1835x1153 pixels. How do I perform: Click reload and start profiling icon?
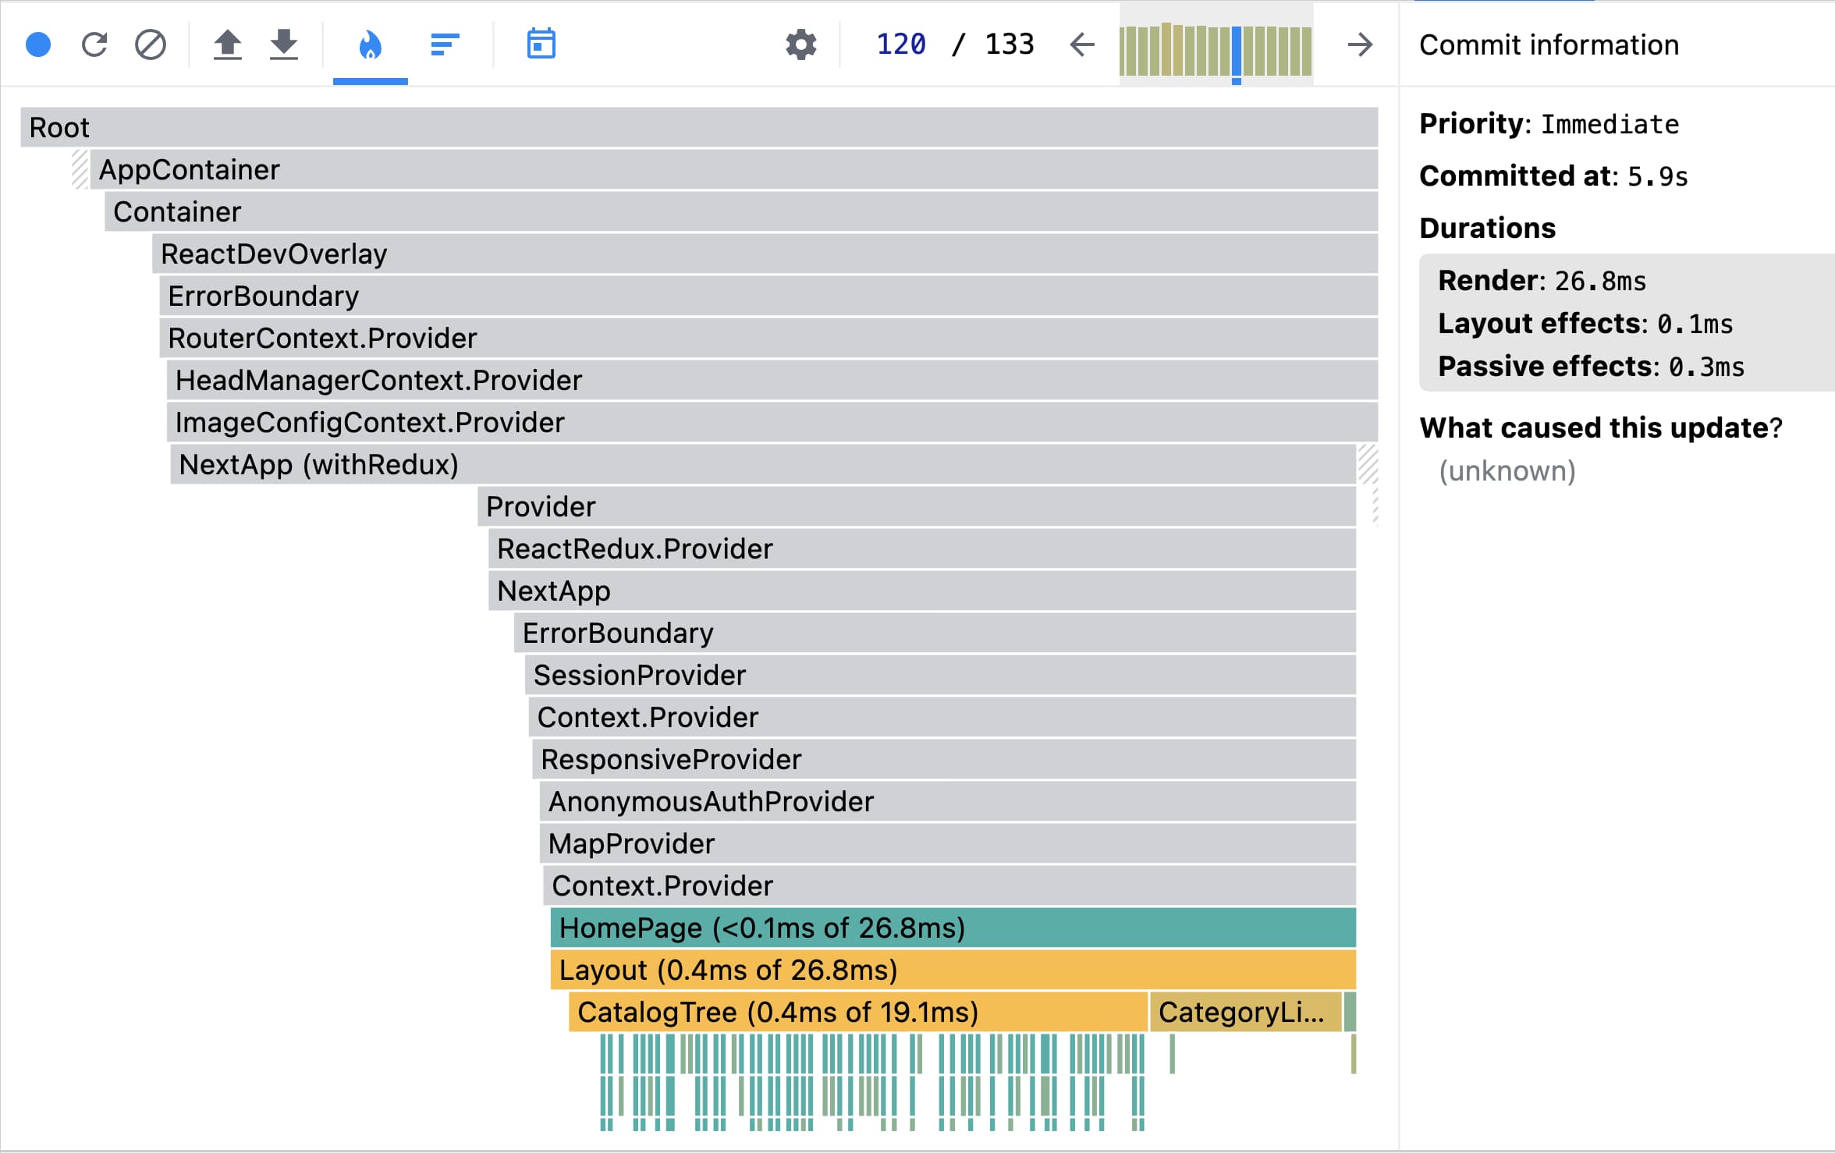(94, 44)
